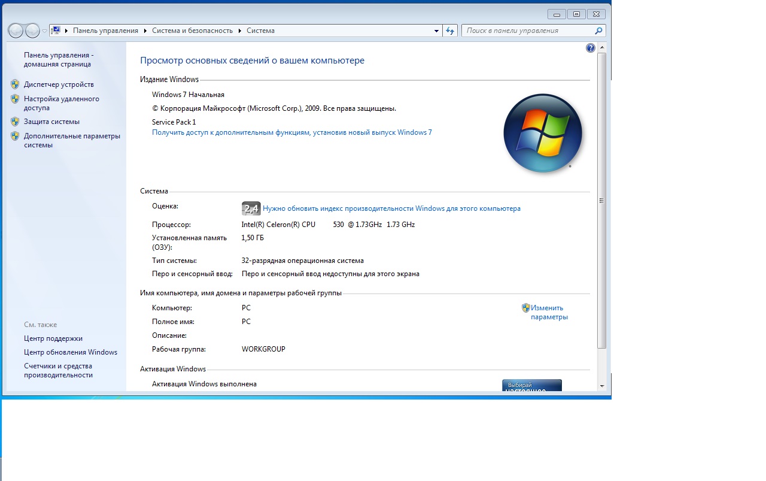766x481 pixels.
Task: Click pen and touch unavailable value text
Action: [x=330, y=274]
